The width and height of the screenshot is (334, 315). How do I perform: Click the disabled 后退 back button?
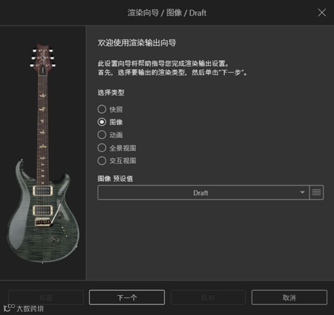coord(46,297)
